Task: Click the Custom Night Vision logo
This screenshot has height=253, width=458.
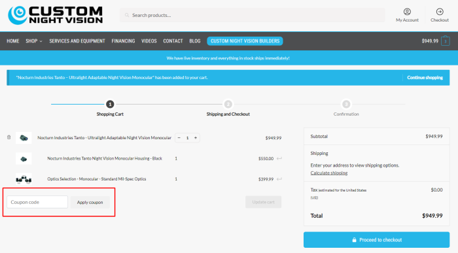Action: coord(56,15)
